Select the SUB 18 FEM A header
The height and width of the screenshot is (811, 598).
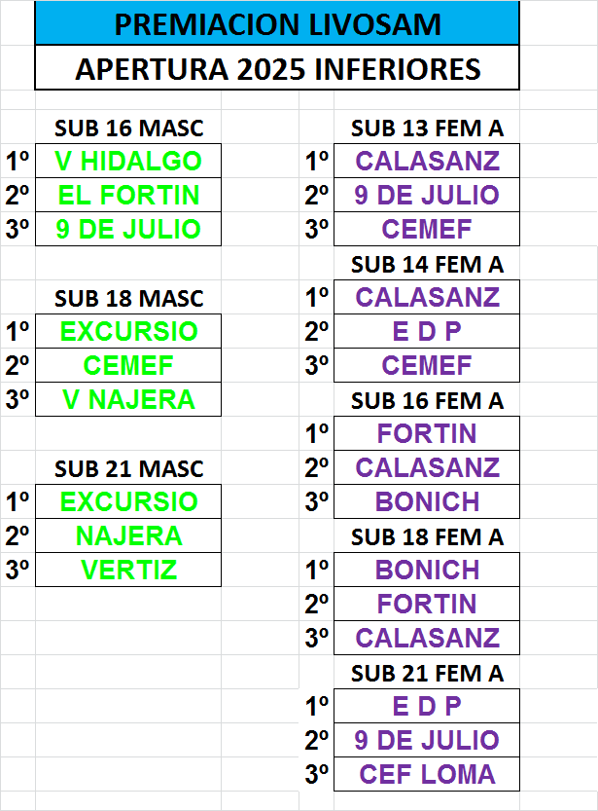click(427, 536)
